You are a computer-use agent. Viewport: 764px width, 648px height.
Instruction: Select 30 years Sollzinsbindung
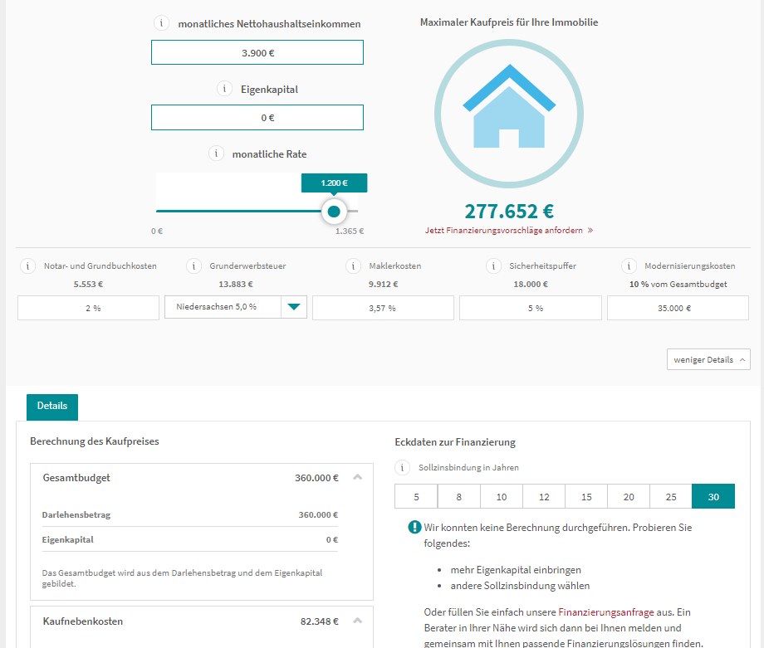point(713,497)
